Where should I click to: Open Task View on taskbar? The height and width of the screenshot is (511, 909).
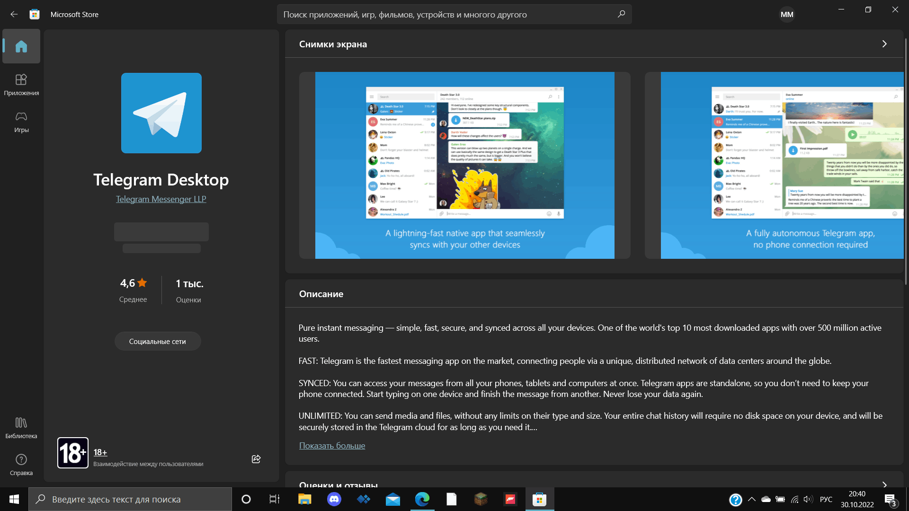point(275,499)
